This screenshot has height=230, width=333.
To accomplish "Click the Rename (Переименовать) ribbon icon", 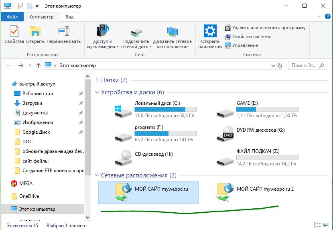I will tap(64, 31).
